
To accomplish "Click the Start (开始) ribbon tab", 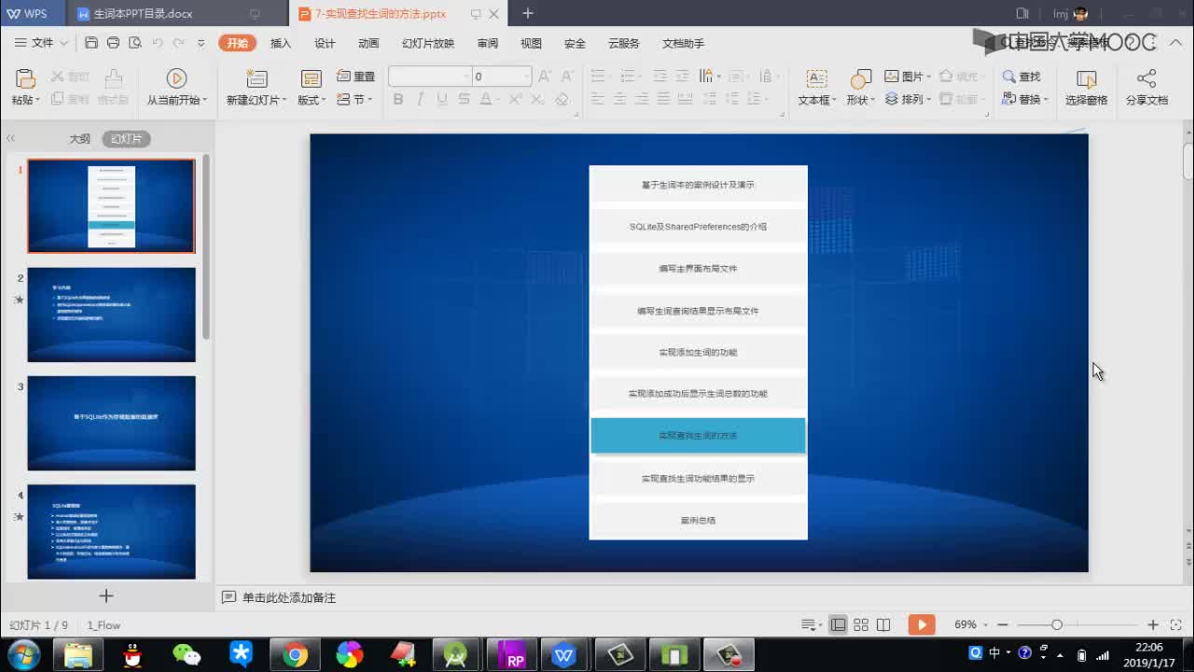I will (x=238, y=43).
